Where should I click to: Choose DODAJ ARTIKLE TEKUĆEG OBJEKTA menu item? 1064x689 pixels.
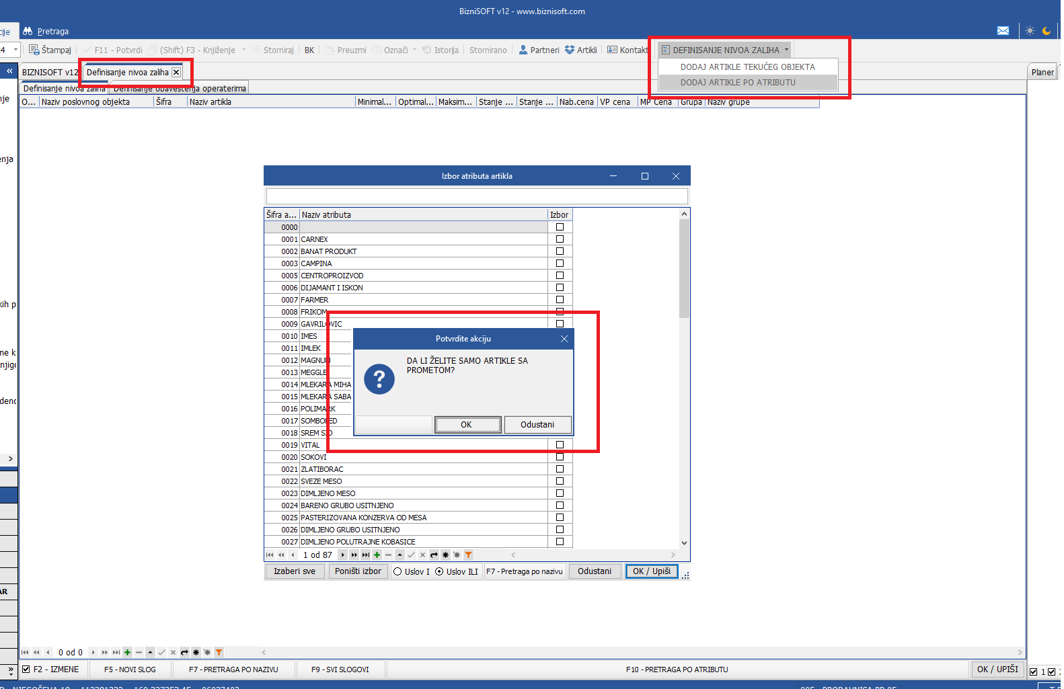747,67
